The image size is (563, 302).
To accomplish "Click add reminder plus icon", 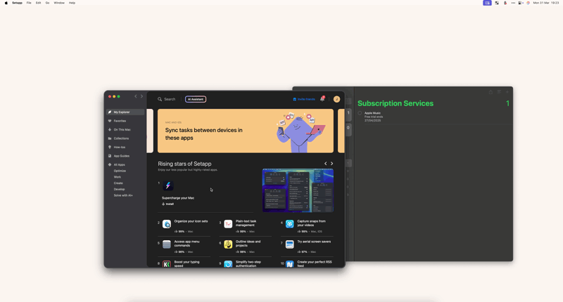I will point(507,92).
